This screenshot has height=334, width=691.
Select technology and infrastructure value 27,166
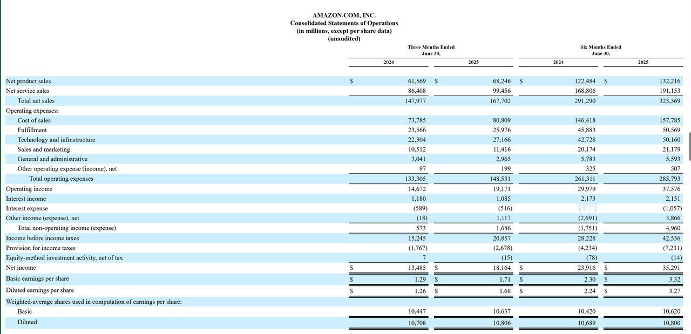502,140
